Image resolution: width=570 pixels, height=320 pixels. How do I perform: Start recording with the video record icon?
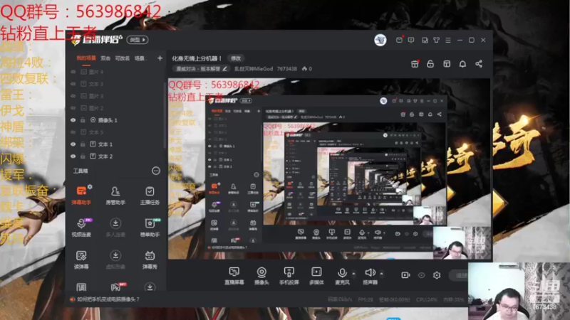point(405,275)
